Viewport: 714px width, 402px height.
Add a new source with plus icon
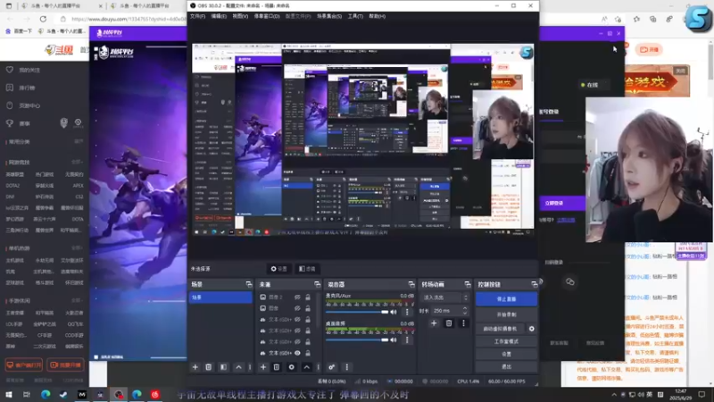263,367
